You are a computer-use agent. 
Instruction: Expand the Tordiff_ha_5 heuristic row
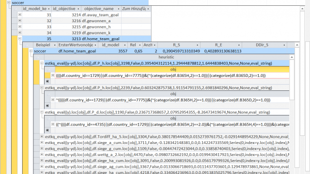coord(42,136)
